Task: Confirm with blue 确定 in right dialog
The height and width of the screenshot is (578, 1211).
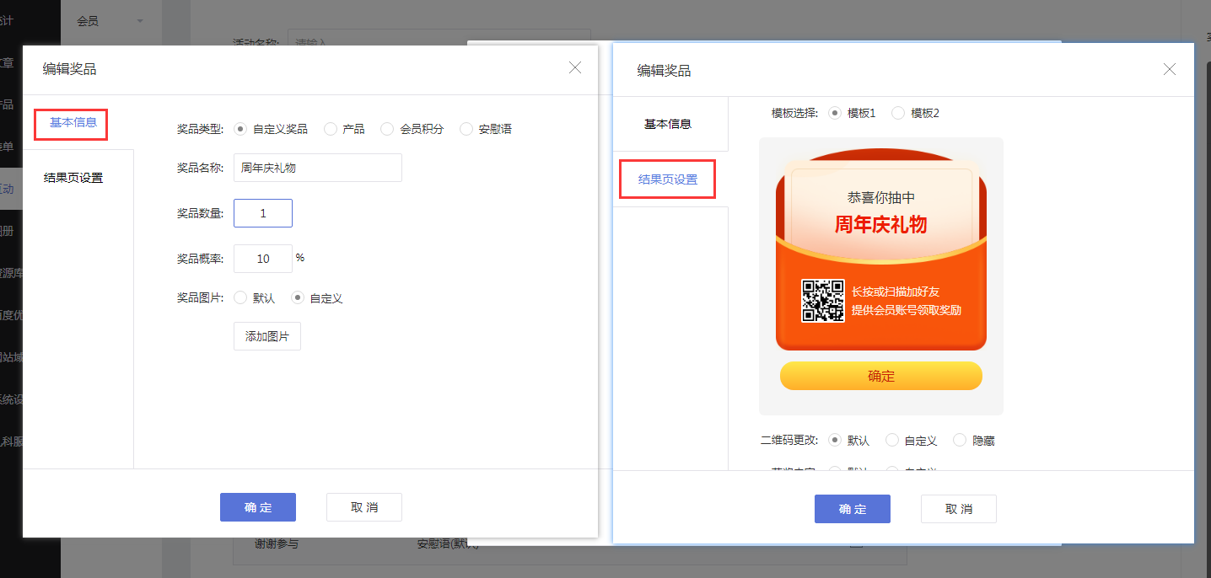Action: 853,509
